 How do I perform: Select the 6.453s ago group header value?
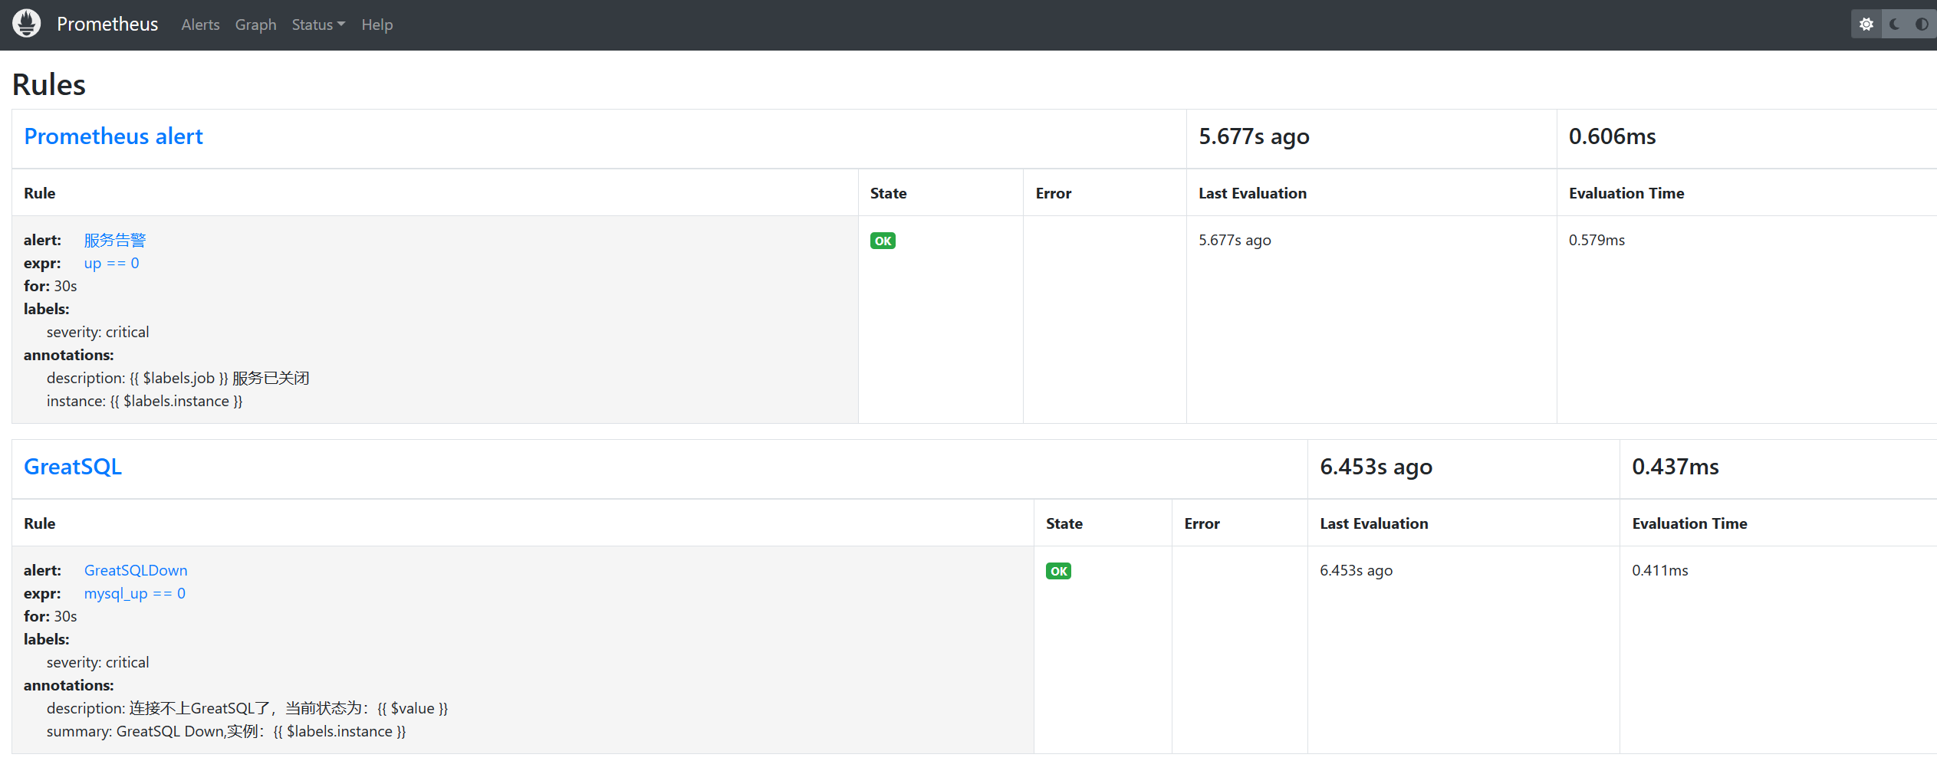pos(1376,467)
